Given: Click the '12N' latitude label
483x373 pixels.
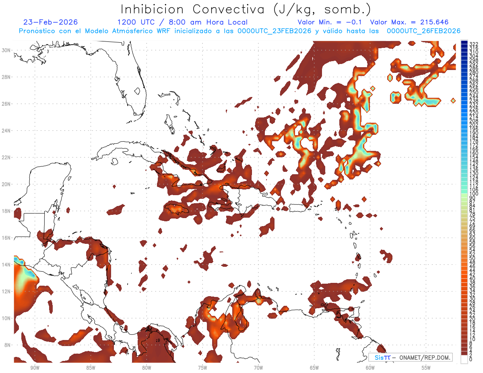Looking at the screenshot, I should [6, 291].
